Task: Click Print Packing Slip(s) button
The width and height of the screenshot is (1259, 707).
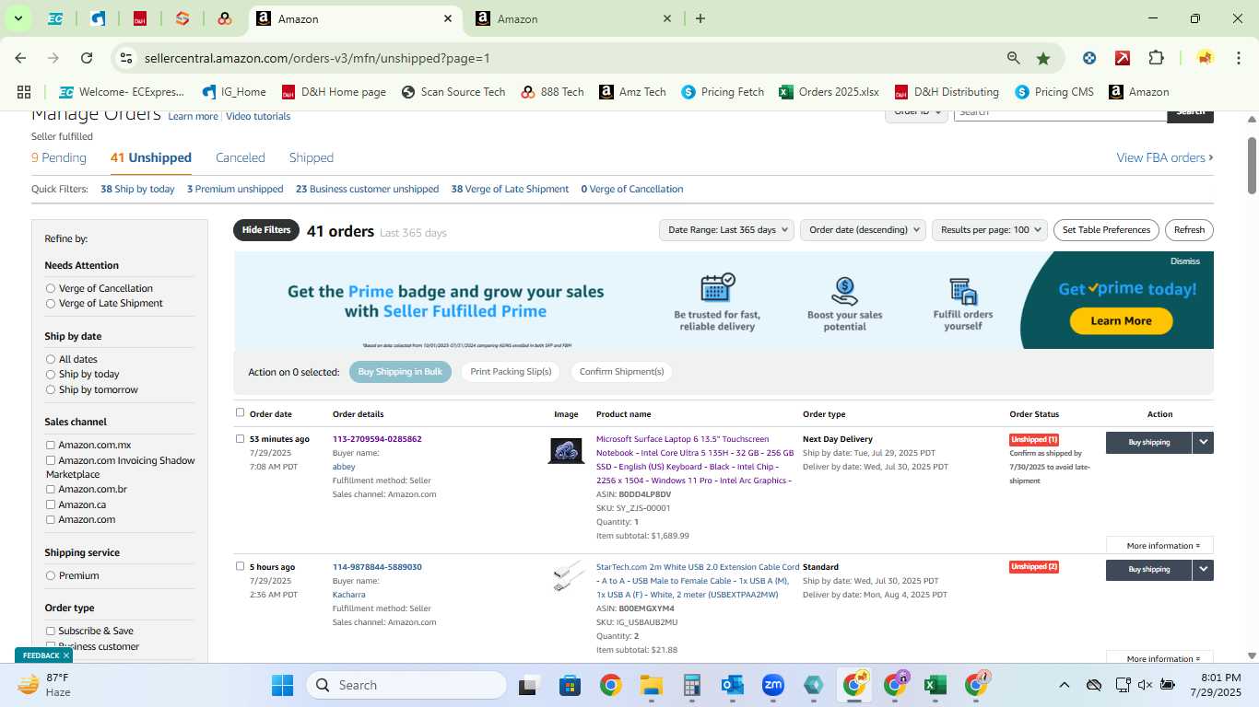Action: coord(511,372)
